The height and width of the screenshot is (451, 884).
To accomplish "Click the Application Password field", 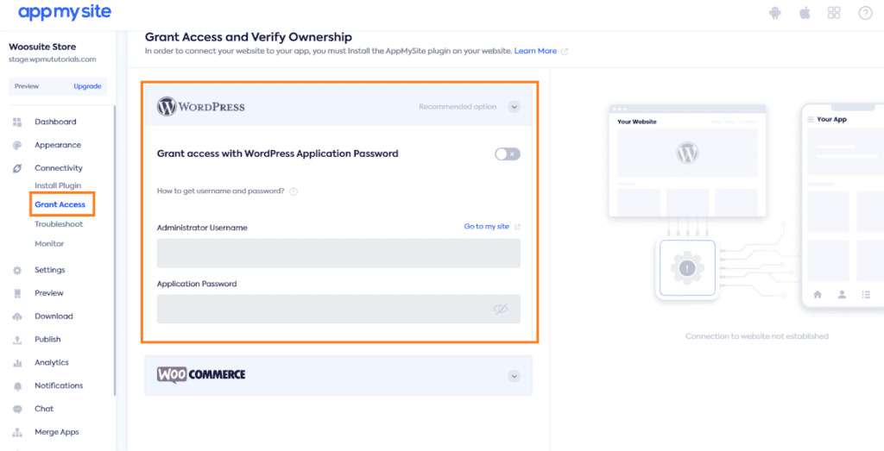I will [338, 309].
